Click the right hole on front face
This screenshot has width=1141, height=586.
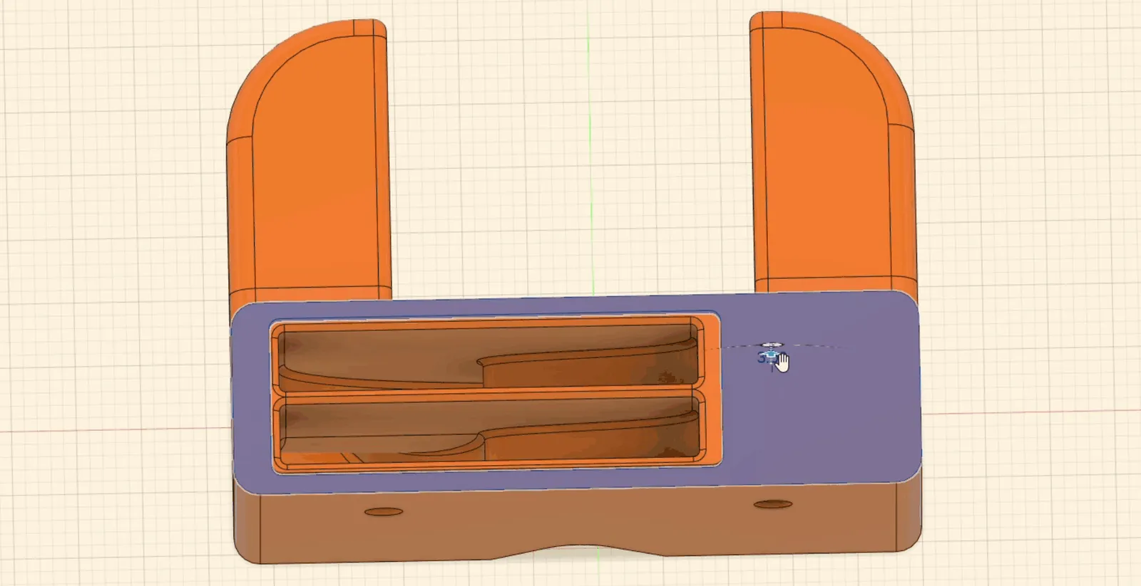click(773, 504)
